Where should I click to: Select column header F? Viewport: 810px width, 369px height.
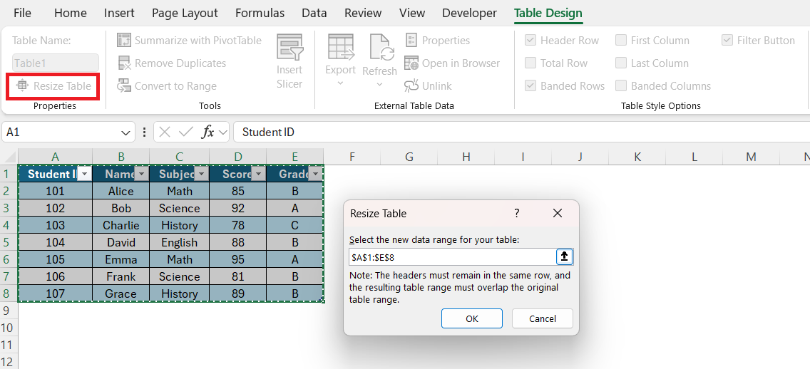[352, 157]
